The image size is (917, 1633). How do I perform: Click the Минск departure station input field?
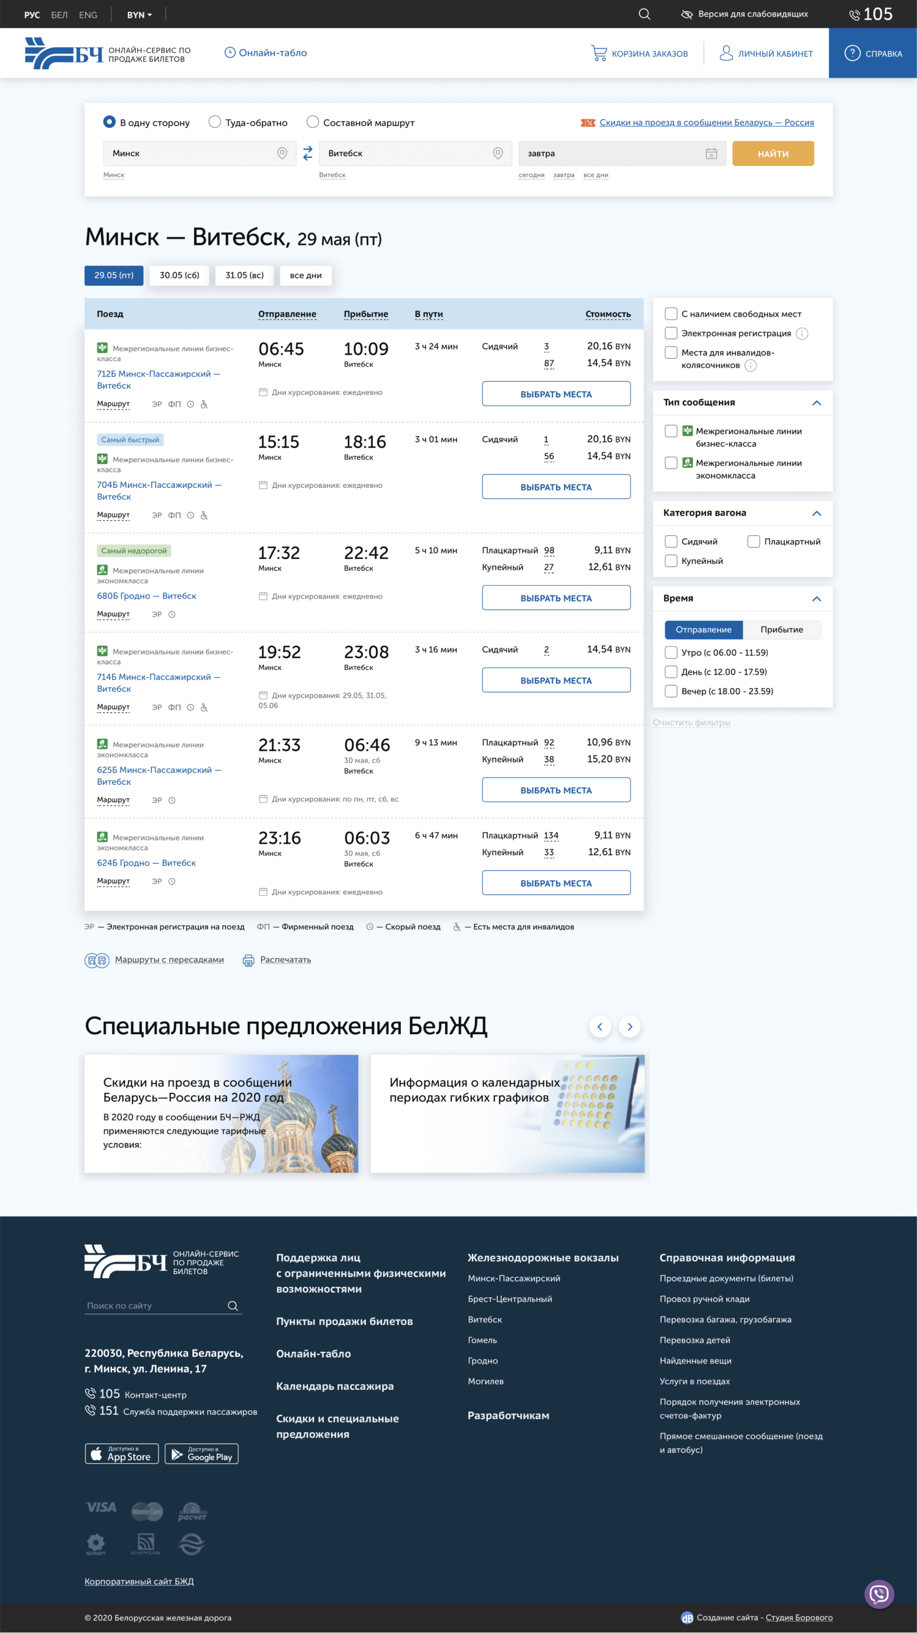(199, 154)
